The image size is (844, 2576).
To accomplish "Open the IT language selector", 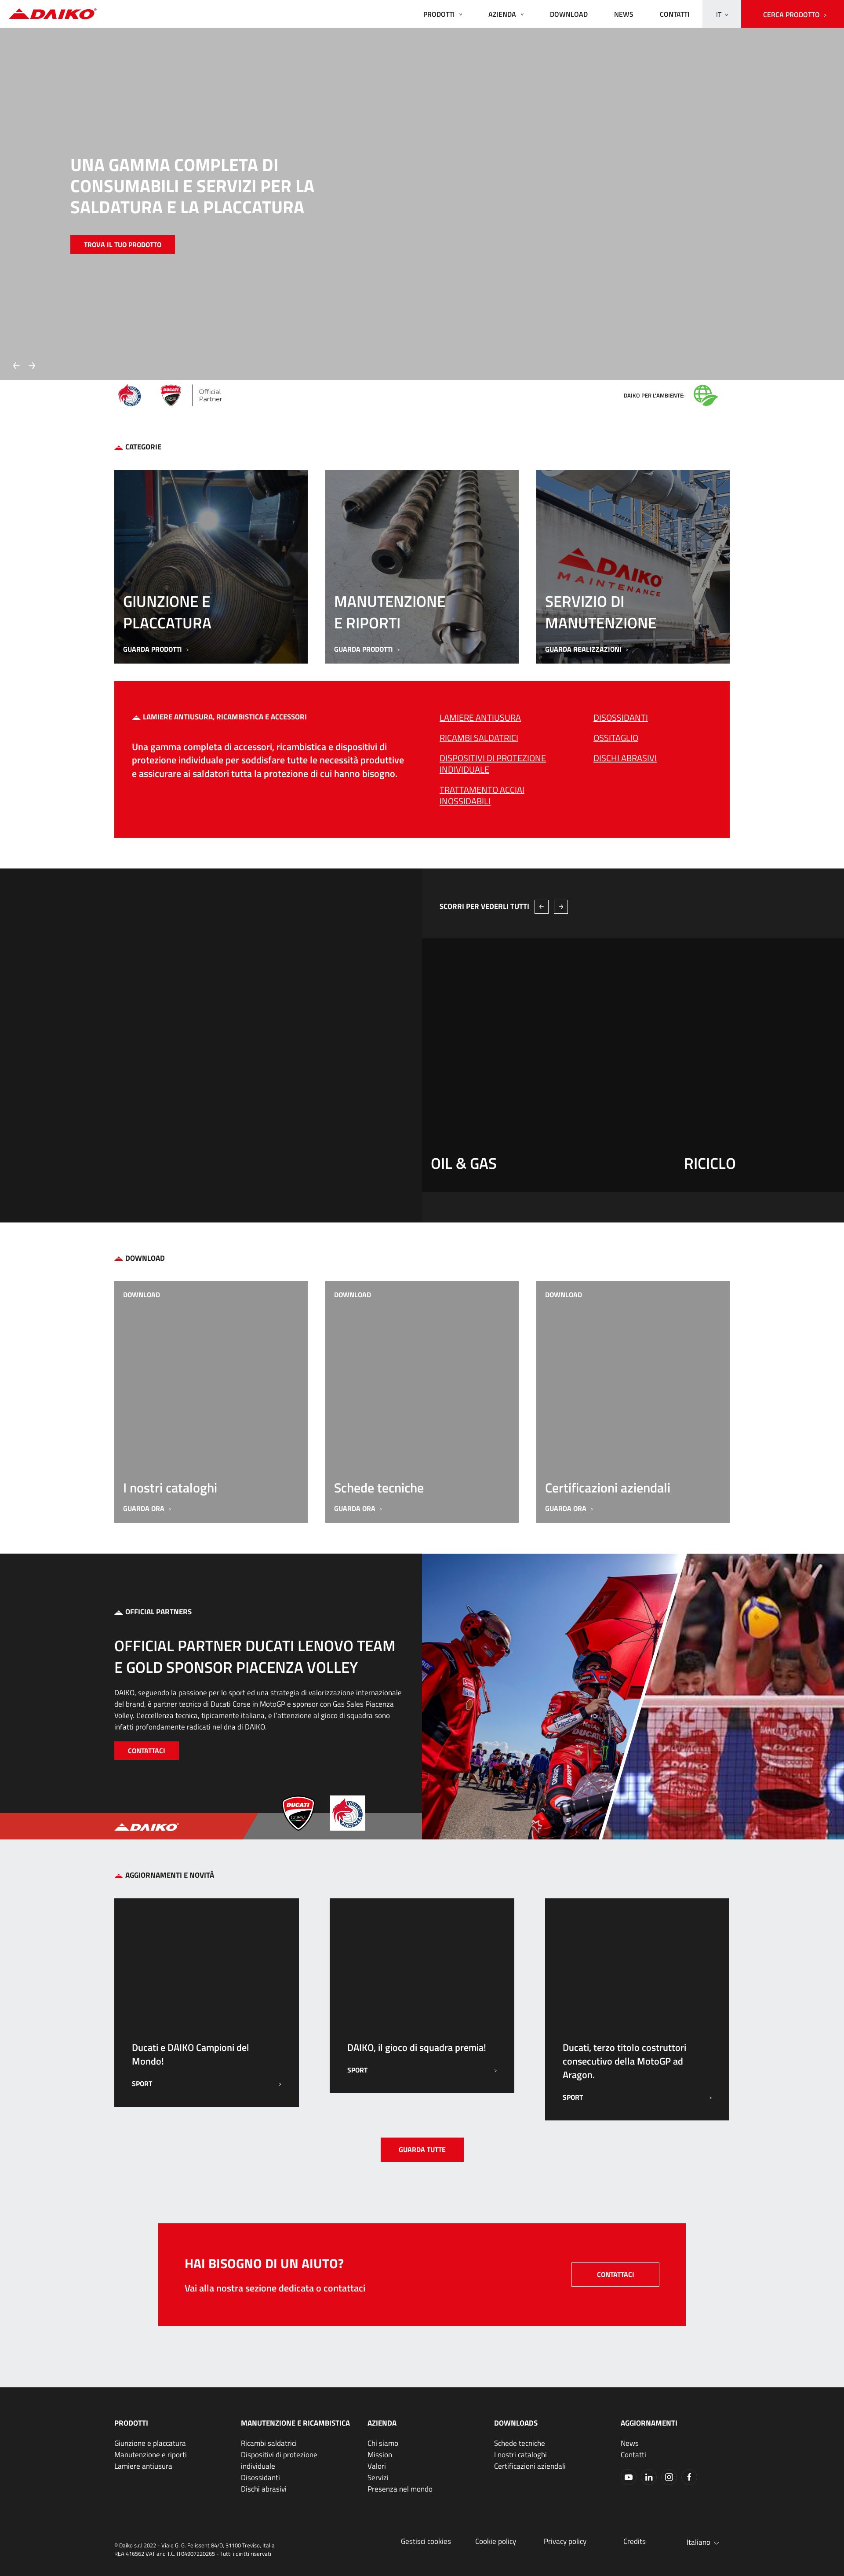I will point(719,14).
